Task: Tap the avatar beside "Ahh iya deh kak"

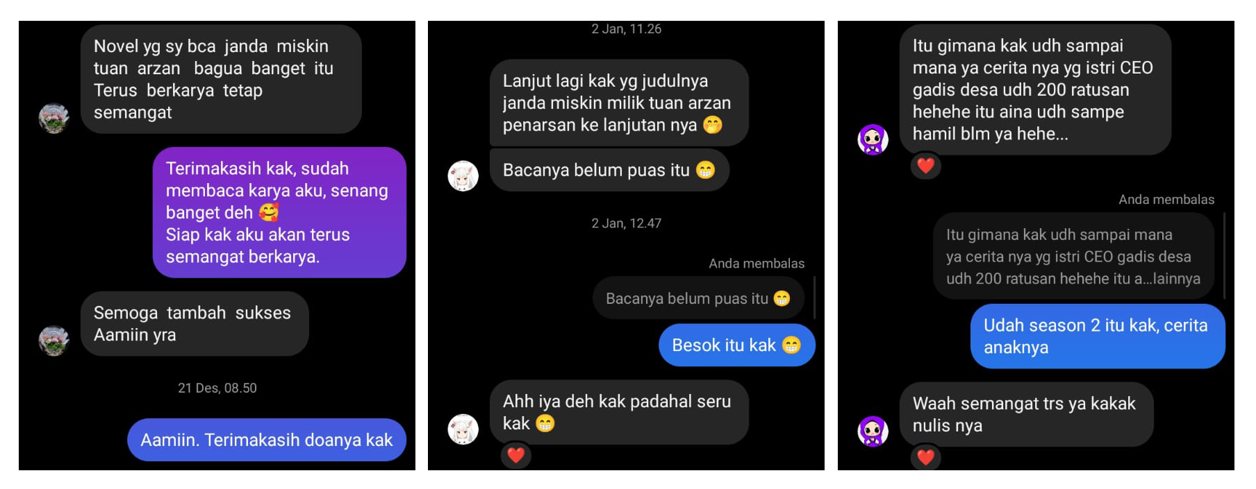Action: tap(463, 429)
